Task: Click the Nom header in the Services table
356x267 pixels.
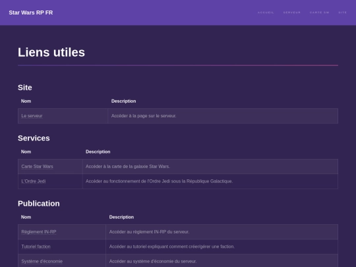Action: tap(26, 152)
